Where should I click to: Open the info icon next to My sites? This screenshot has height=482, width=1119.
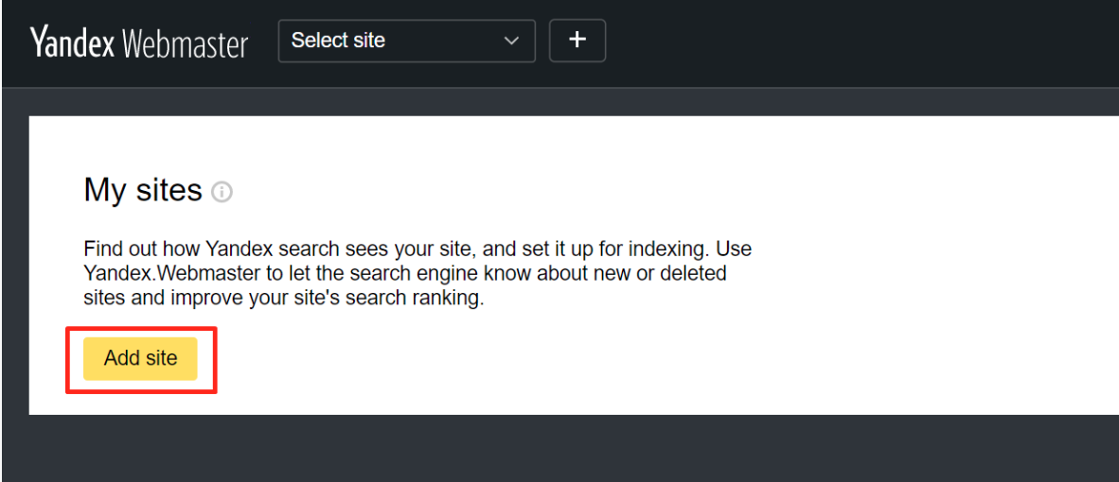tap(222, 192)
